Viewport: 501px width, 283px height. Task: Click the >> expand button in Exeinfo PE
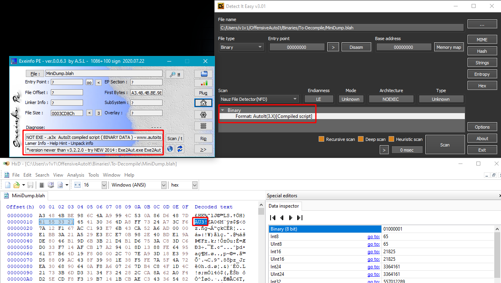(203, 150)
